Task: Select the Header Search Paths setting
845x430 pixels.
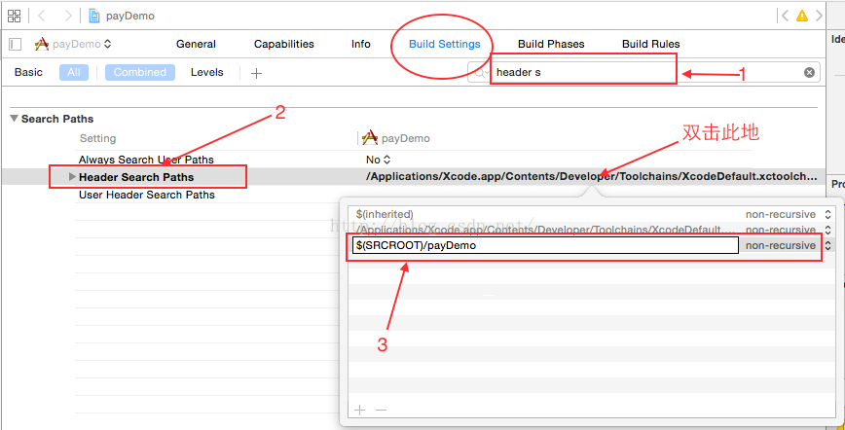Action: coord(136,177)
